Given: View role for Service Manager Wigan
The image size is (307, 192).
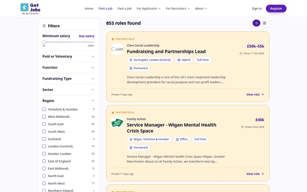Looking at the screenshot, I should pyautogui.click(x=255, y=174).
